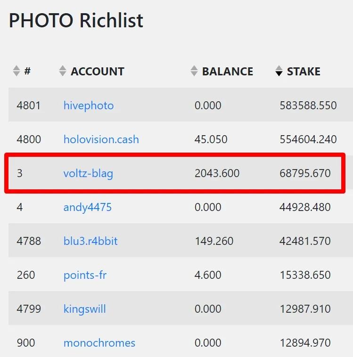The image size is (353, 357).
Task: Open holovision.cash account link
Action: click(x=101, y=139)
